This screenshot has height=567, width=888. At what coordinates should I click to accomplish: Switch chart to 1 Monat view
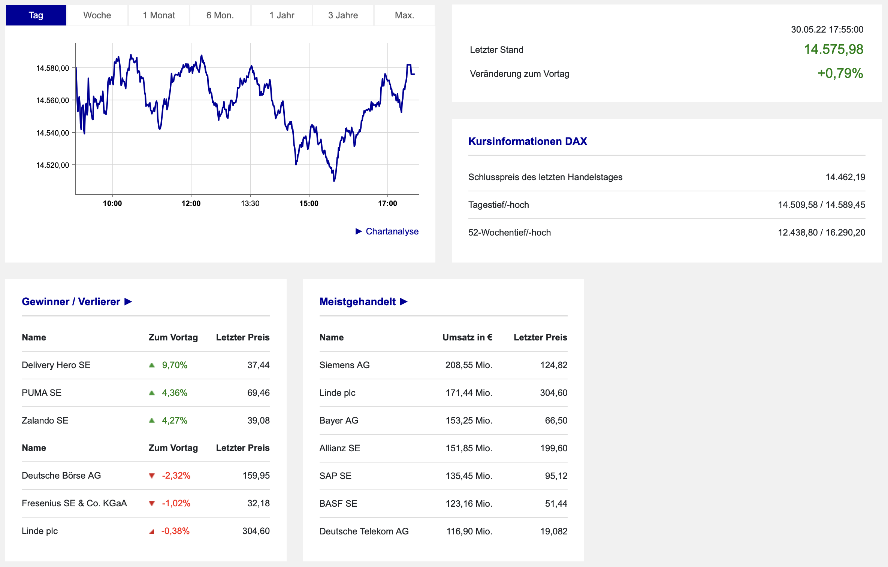(x=159, y=15)
